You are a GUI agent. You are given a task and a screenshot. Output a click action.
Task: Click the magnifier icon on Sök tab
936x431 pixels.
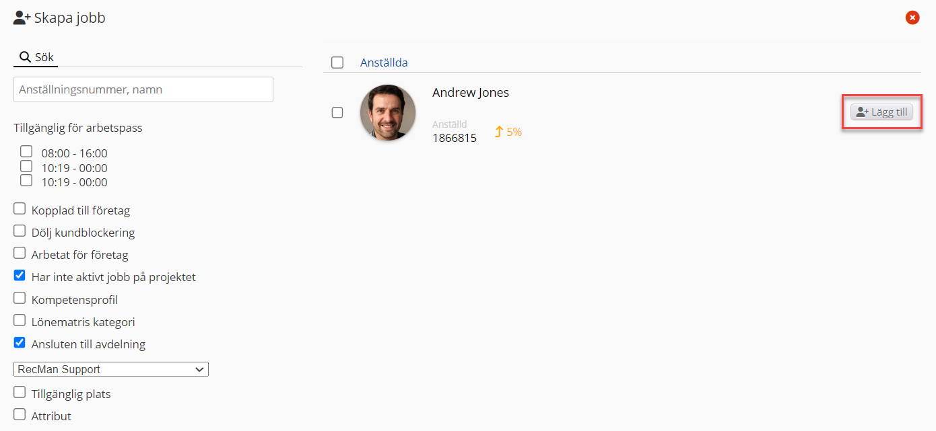click(25, 57)
